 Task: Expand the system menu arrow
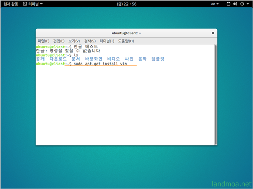[x=248, y=4]
